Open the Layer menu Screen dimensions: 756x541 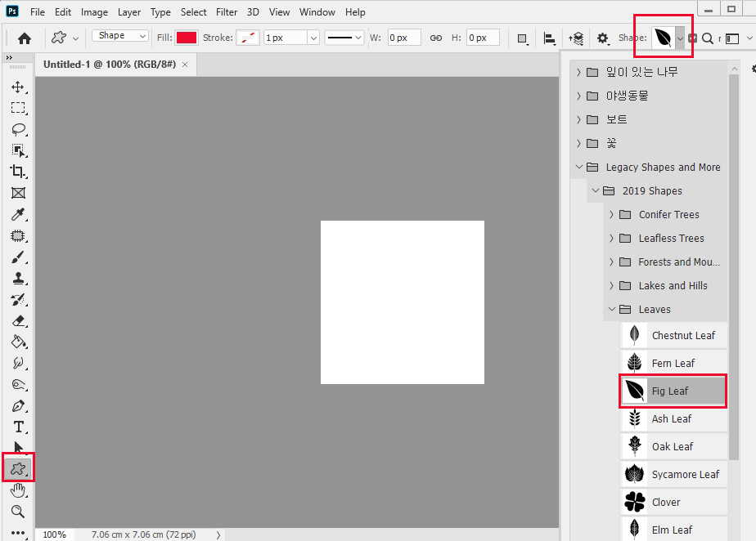(x=129, y=12)
